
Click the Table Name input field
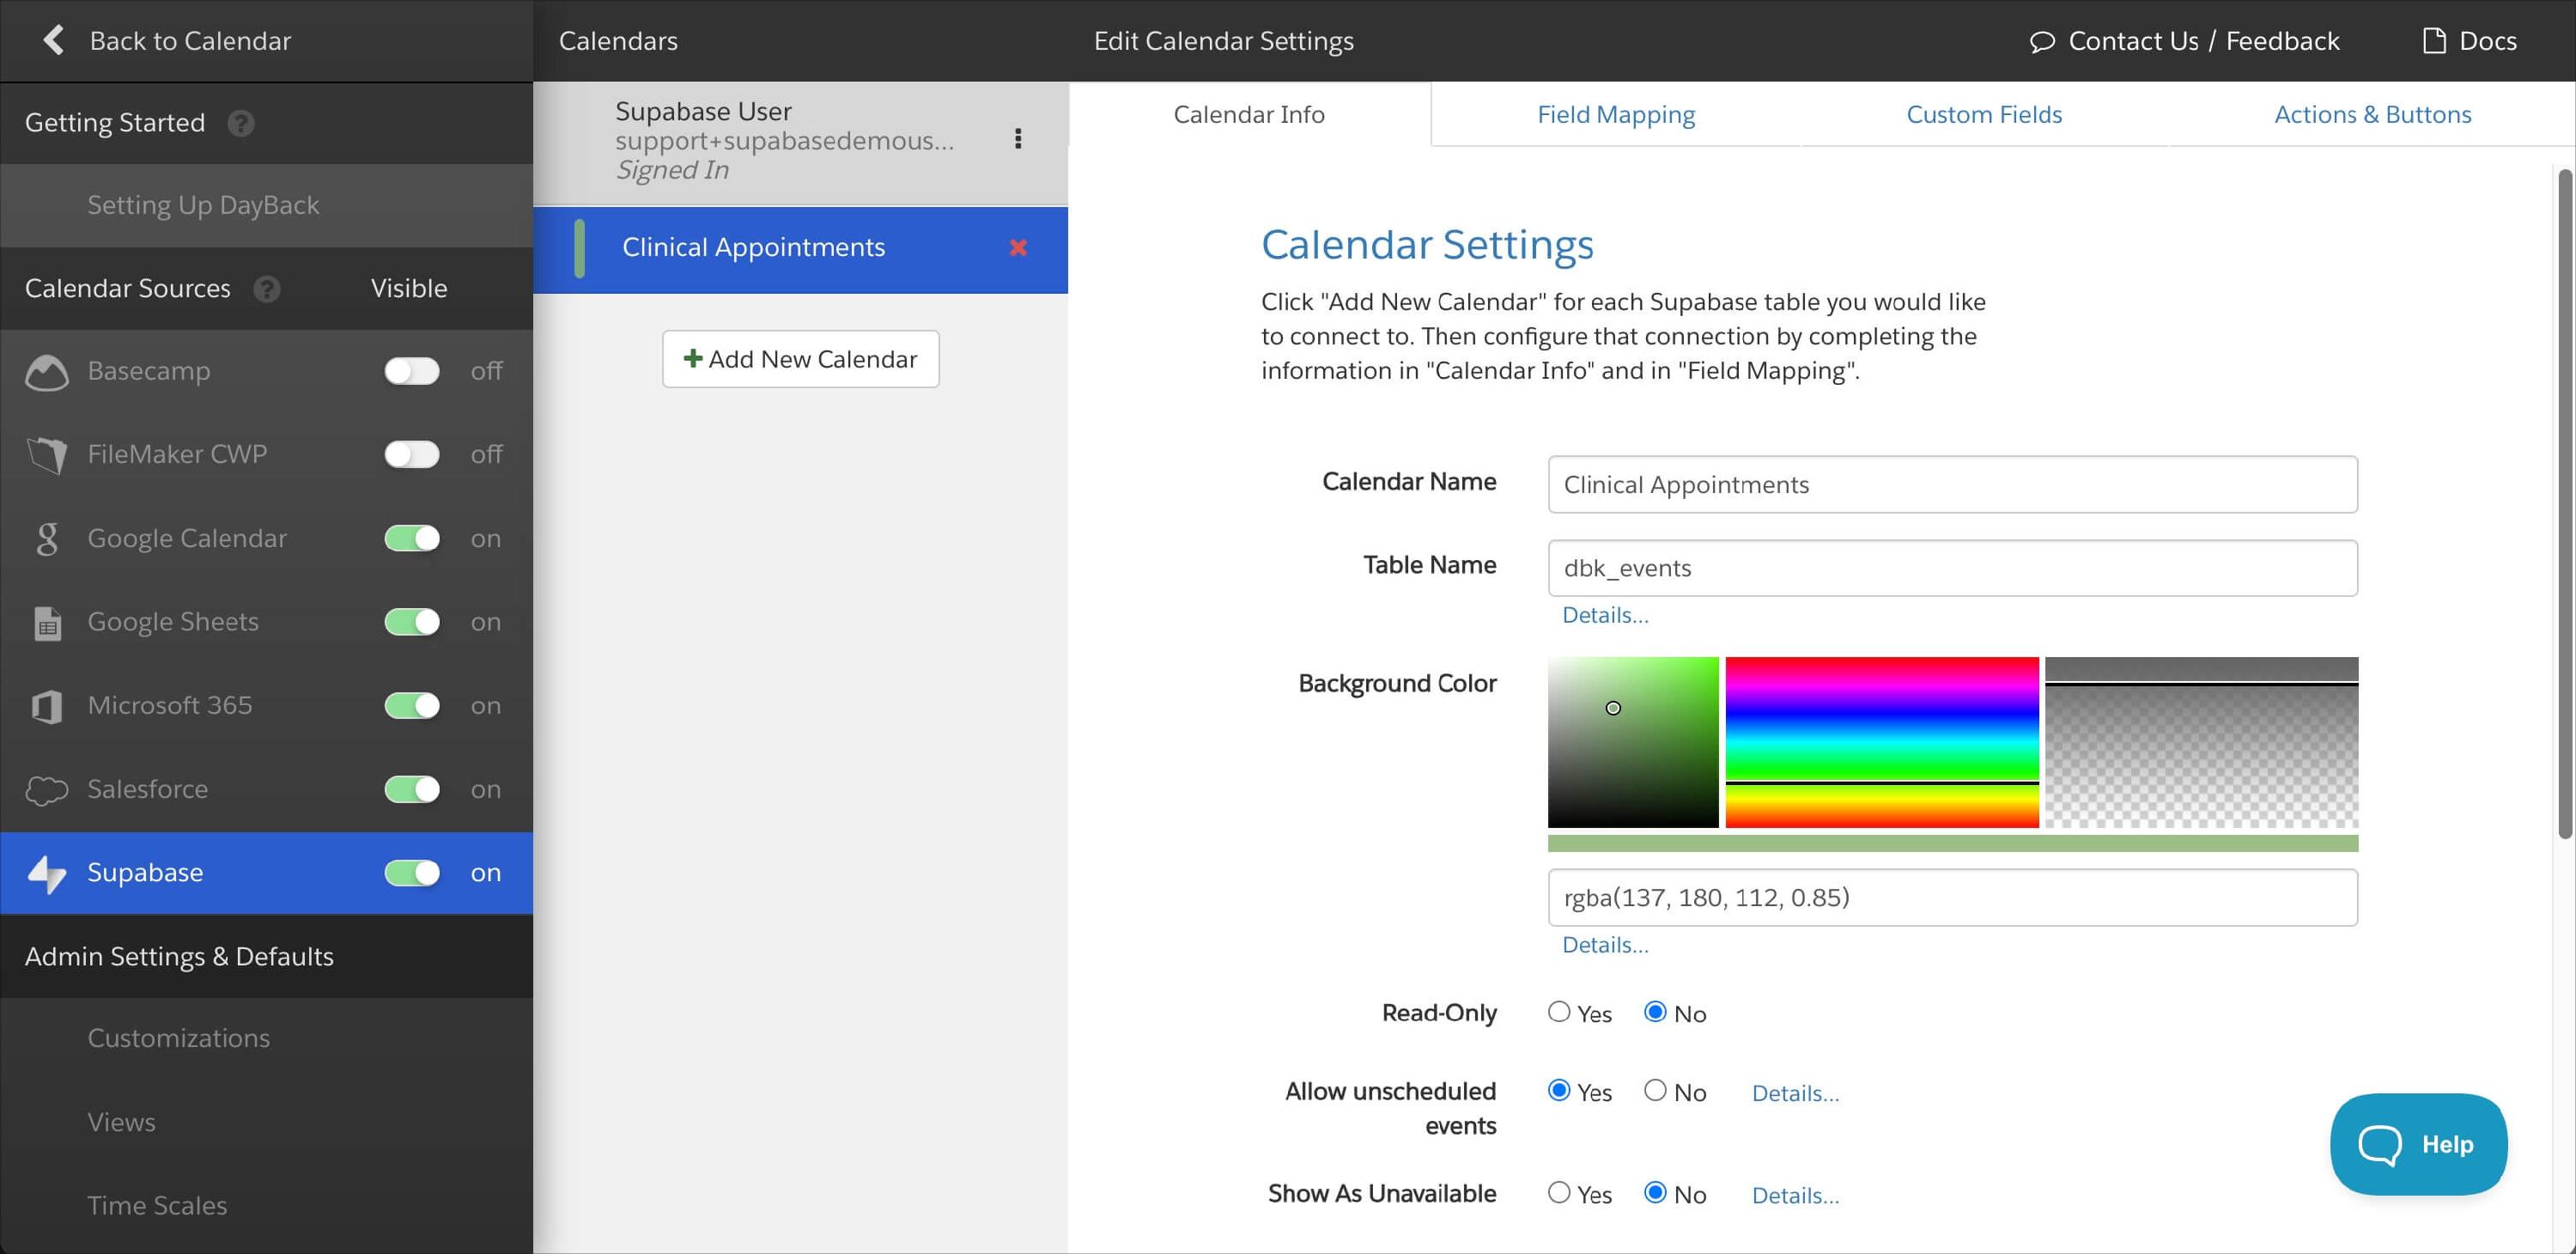click(x=1952, y=568)
